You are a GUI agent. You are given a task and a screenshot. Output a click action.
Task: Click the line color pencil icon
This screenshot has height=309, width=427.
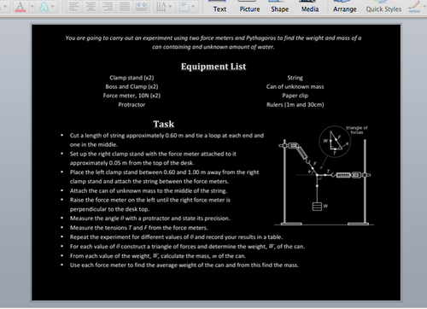(x=414, y=6)
